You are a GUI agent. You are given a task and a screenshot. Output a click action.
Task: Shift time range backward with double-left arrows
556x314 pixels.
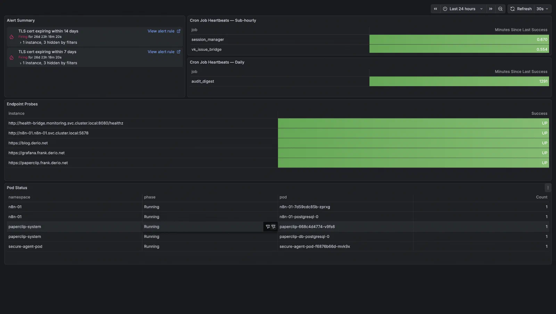coord(435,9)
